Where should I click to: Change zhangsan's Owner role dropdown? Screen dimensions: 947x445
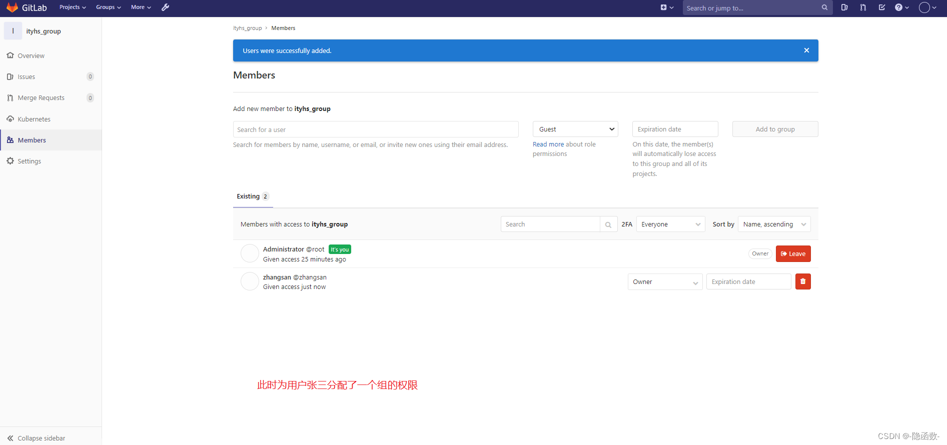point(665,282)
